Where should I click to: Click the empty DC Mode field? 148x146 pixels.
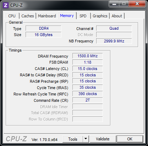pos(114,35)
